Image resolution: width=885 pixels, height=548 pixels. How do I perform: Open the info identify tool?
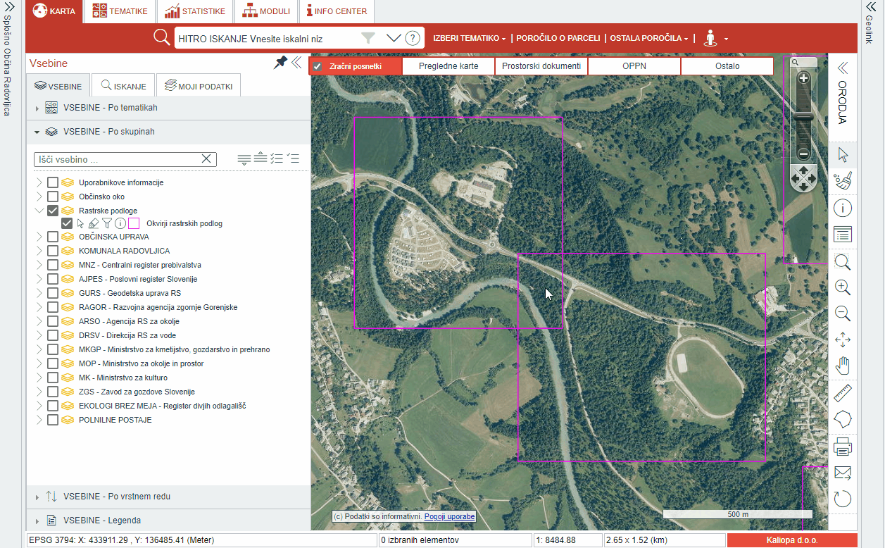pos(843,208)
